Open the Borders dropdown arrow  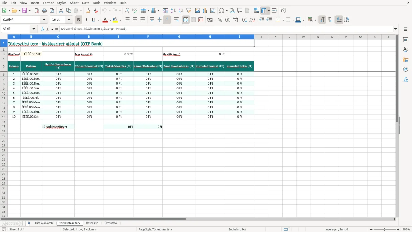pos(283,20)
